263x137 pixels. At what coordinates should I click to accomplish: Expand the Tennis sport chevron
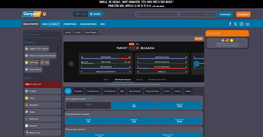pos(58,98)
